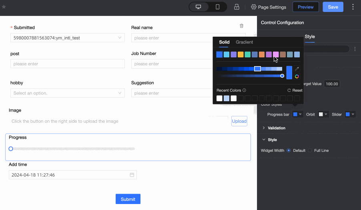The width and height of the screenshot is (361, 210).
Task: Click the Job Number input field
Action: 172,64
